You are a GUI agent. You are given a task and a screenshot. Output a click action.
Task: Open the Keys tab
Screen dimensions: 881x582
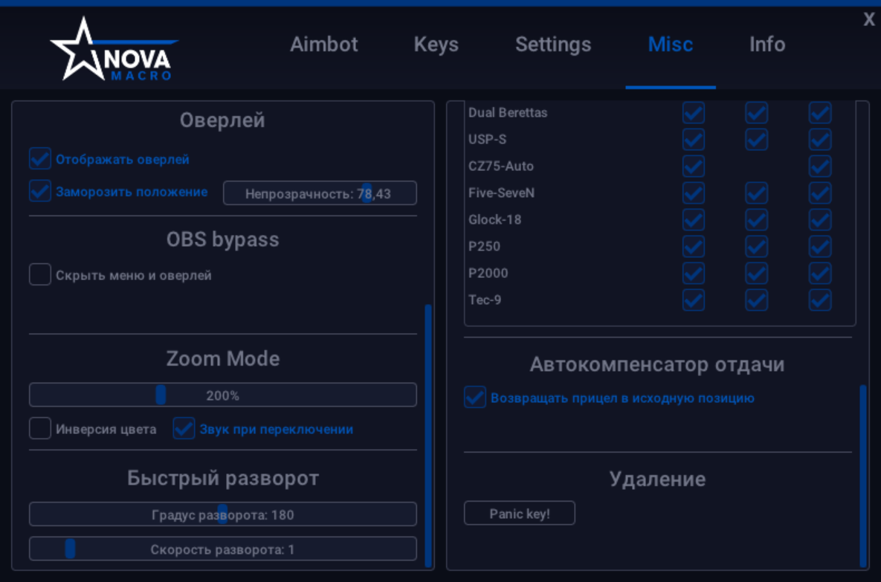pyautogui.click(x=436, y=45)
